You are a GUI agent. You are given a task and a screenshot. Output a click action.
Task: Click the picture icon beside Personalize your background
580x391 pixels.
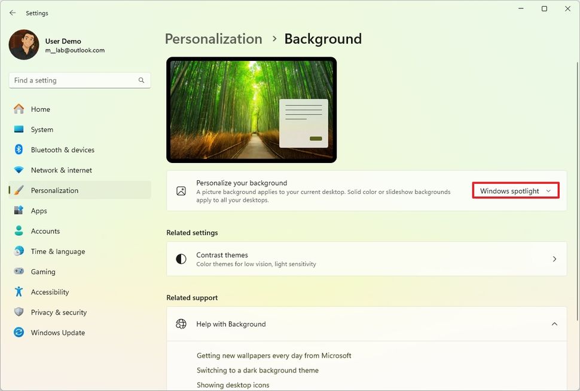[x=181, y=191]
